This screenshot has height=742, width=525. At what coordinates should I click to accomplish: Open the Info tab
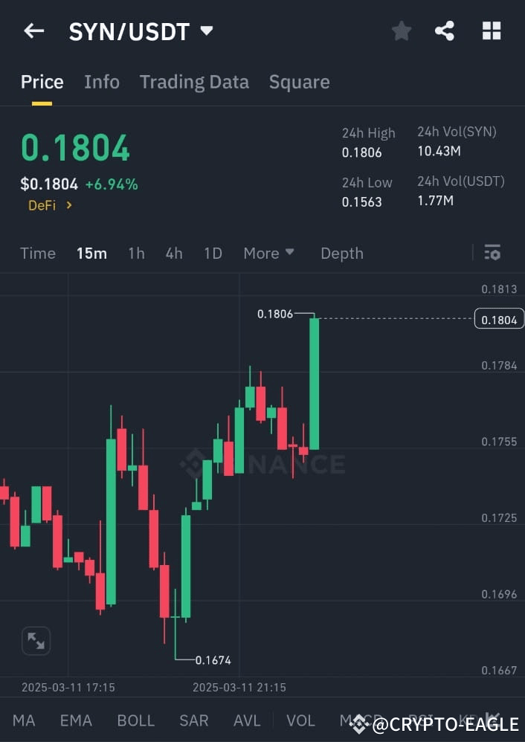102,82
